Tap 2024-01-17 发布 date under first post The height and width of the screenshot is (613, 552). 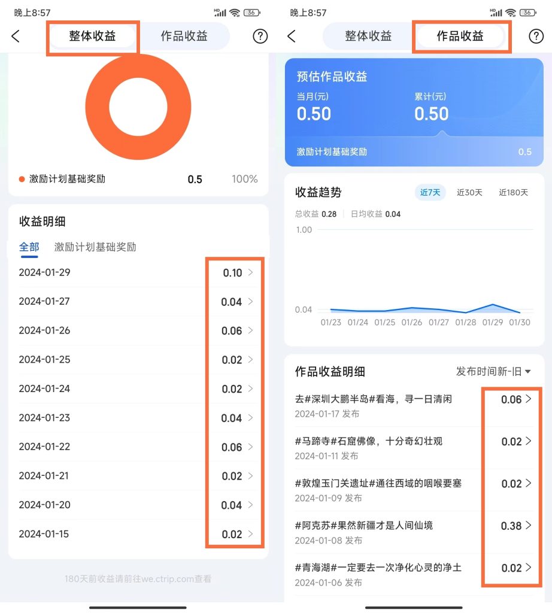pos(327,414)
